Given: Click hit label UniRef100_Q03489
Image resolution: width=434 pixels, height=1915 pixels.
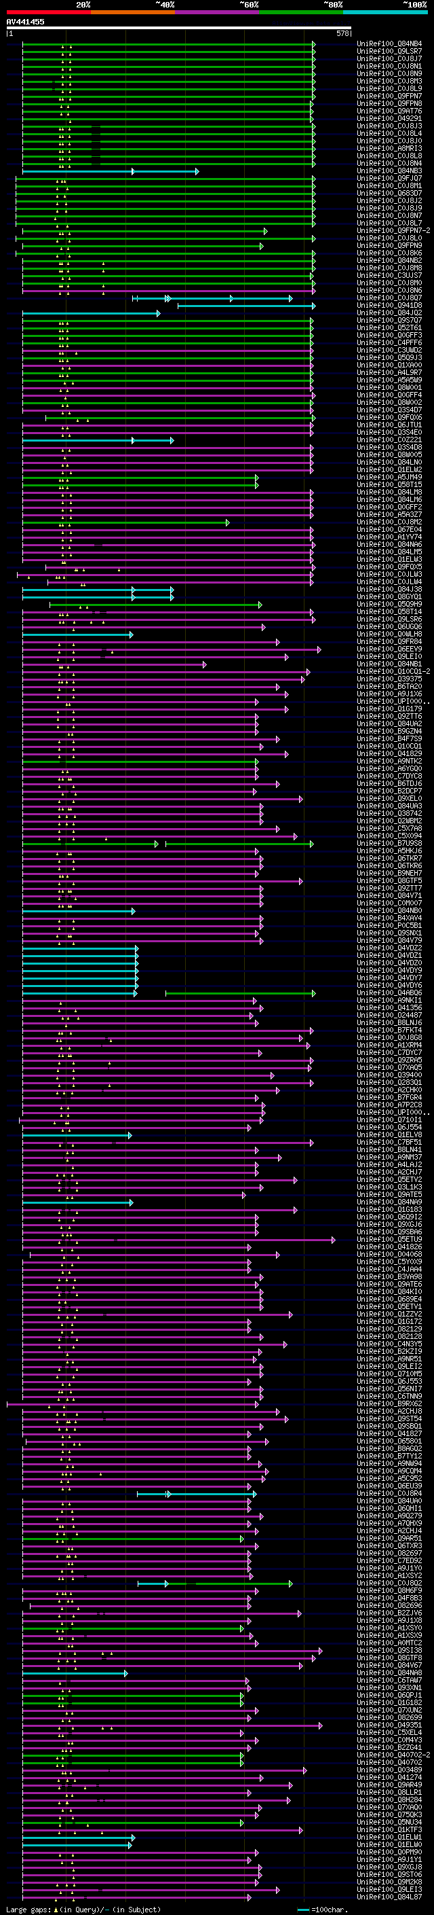Looking at the screenshot, I should pos(389,1770).
